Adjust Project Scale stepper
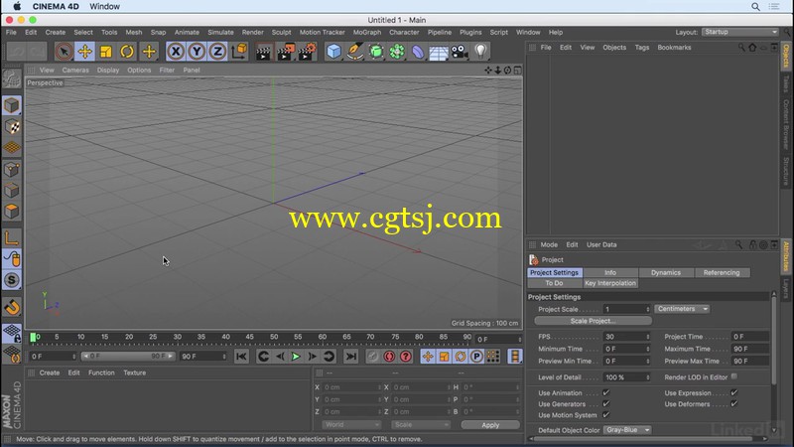Image resolution: width=794 pixels, height=447 pixels. pyautogui.click(x=648, y=309)
